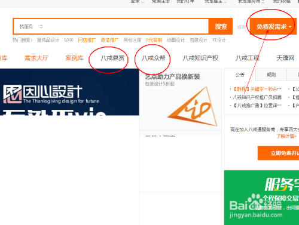Open the 【教程】关键字一秒杀 announcement
This screenshot has width=299, height=225.
point(257,89)
